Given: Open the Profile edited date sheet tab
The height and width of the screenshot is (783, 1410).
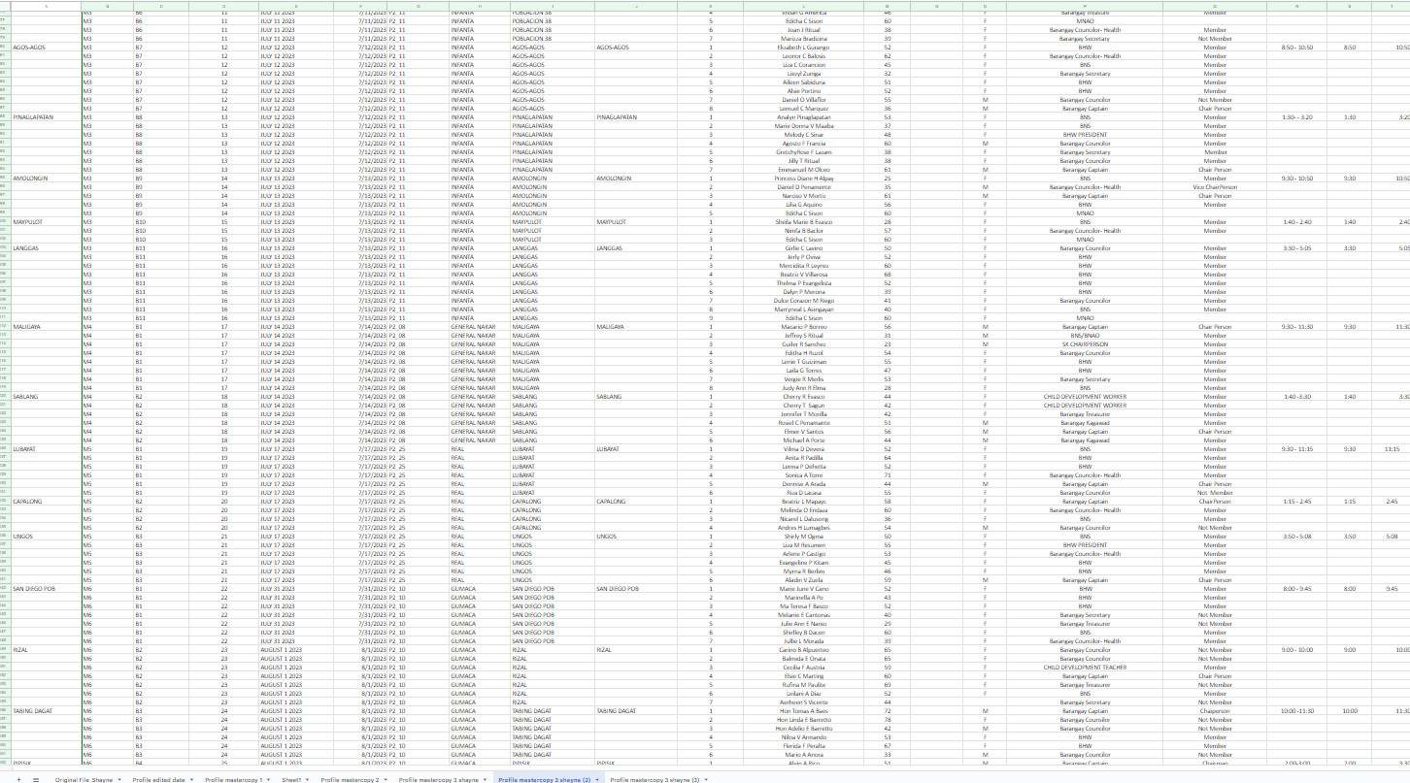Looking at the screenshot, I should (158, 779).
